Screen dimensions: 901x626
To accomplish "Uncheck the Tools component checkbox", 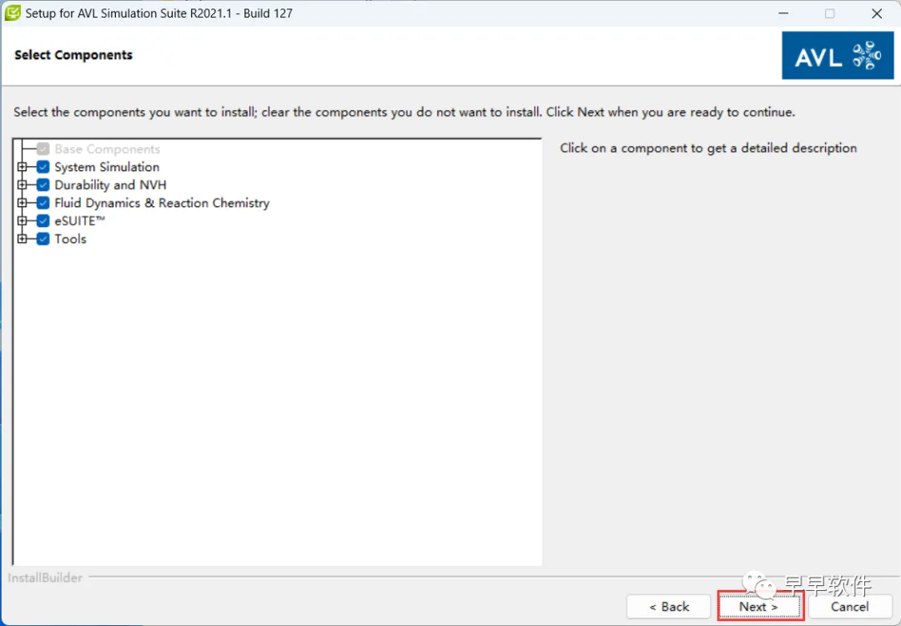I will coord(43,240).
